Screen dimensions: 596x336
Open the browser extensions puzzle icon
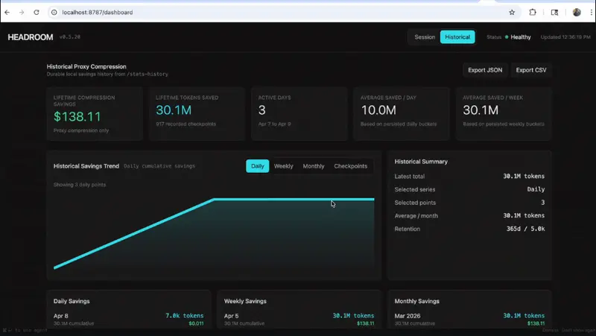click(533, 12)
